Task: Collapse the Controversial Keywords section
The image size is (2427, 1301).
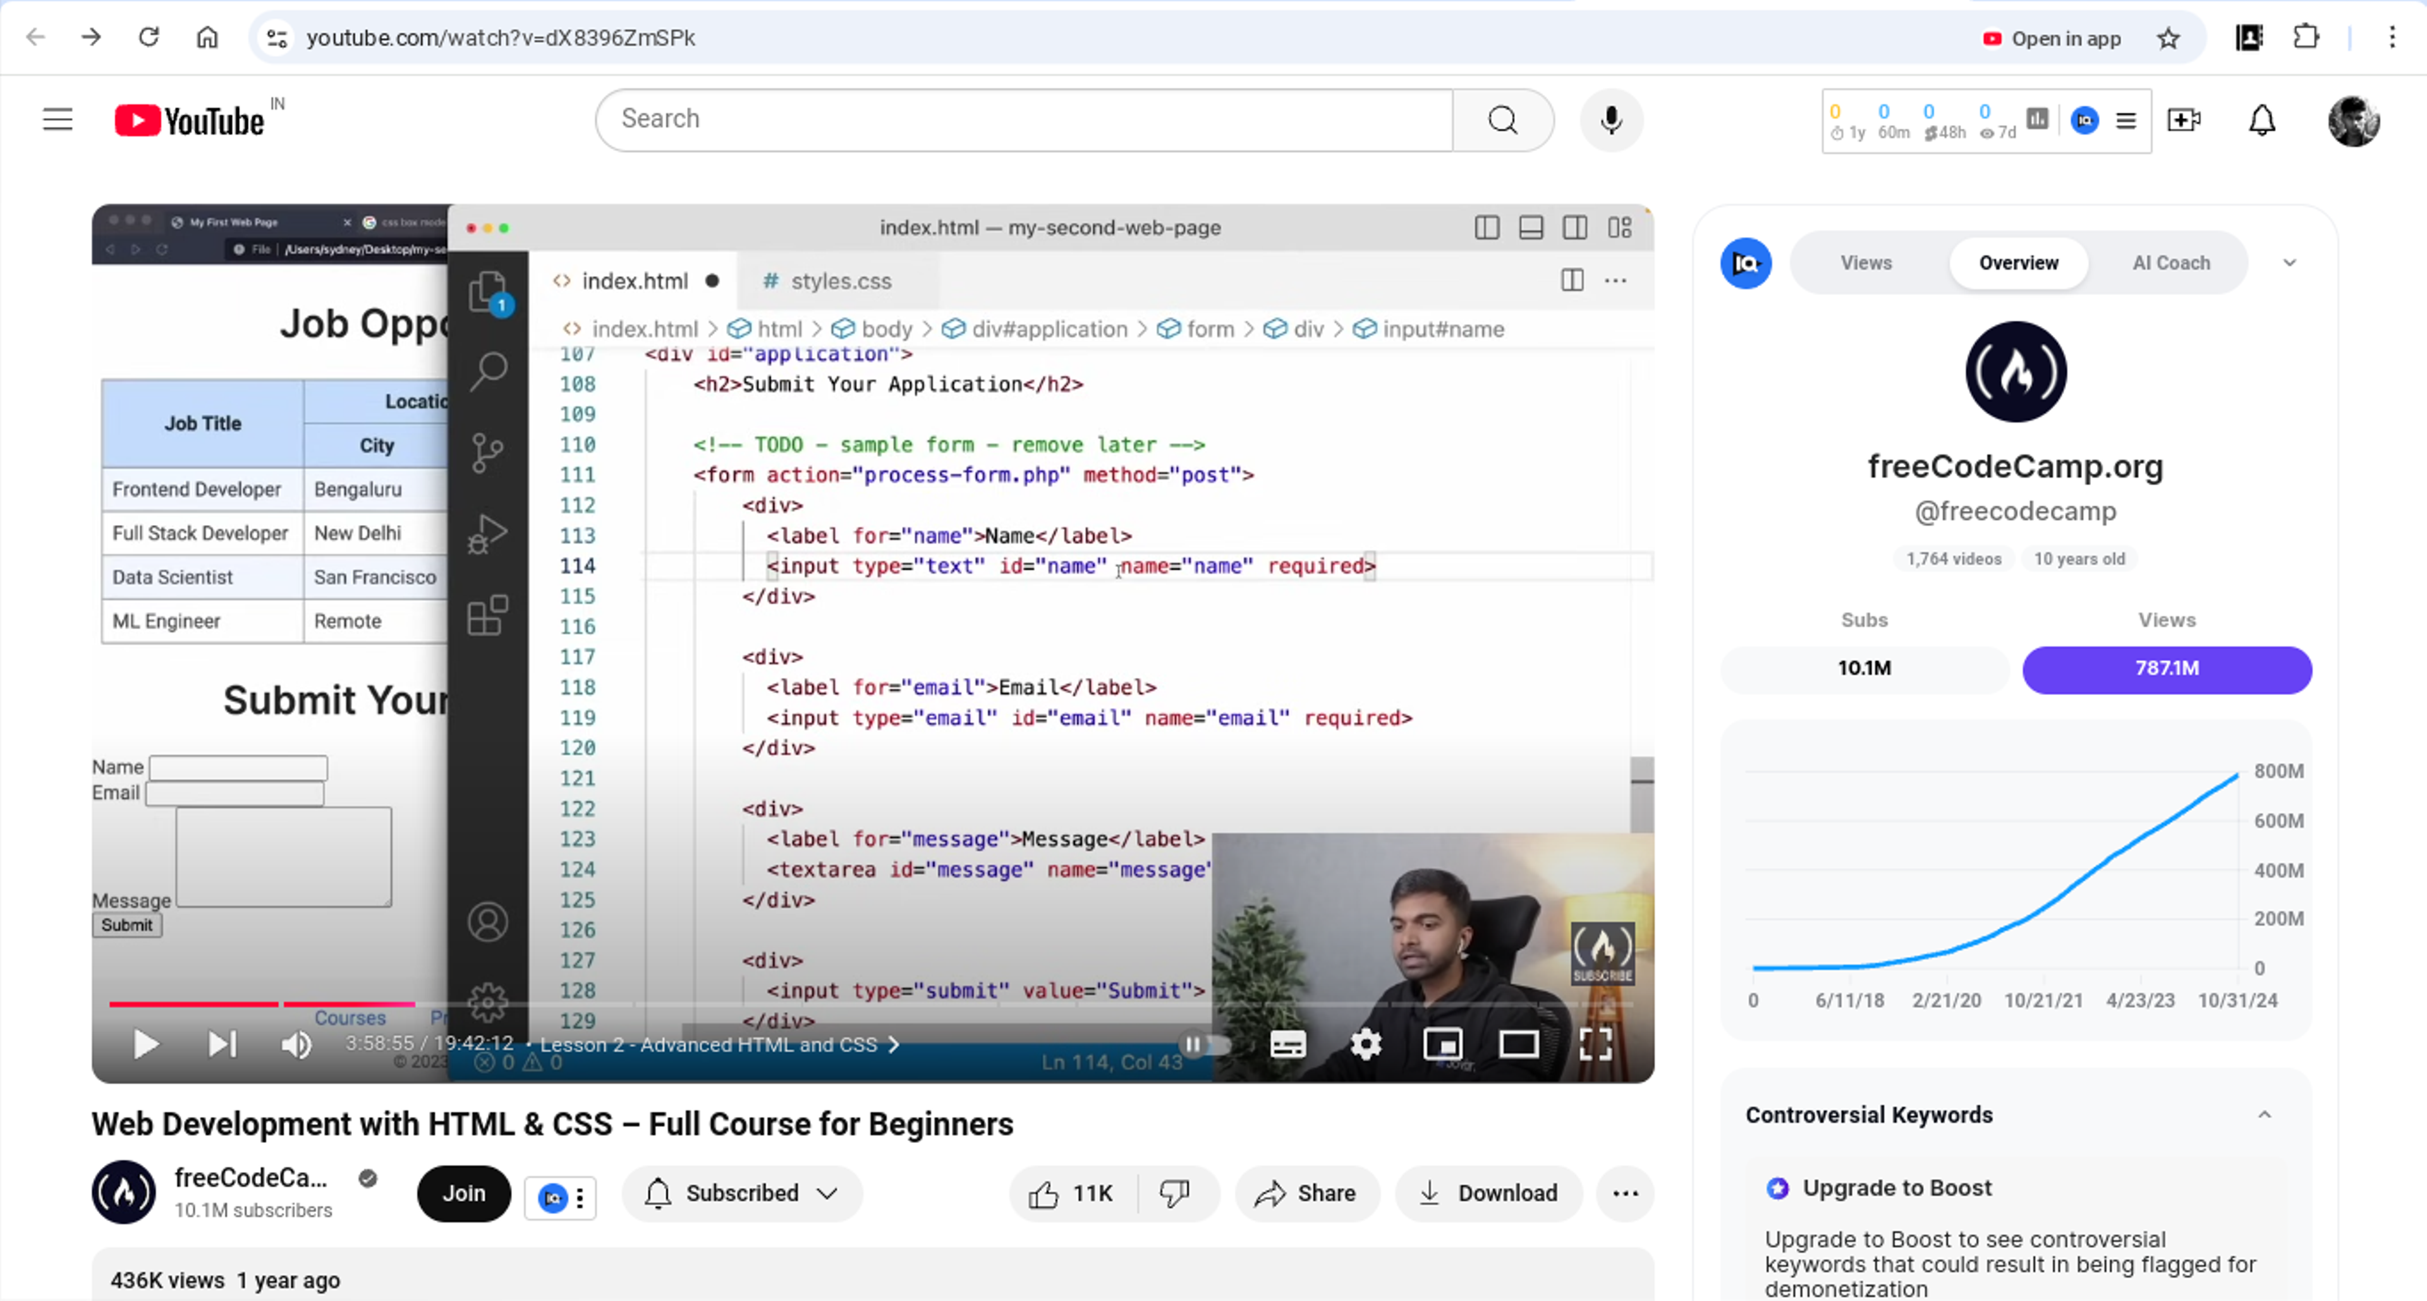Action: 2264,1115
